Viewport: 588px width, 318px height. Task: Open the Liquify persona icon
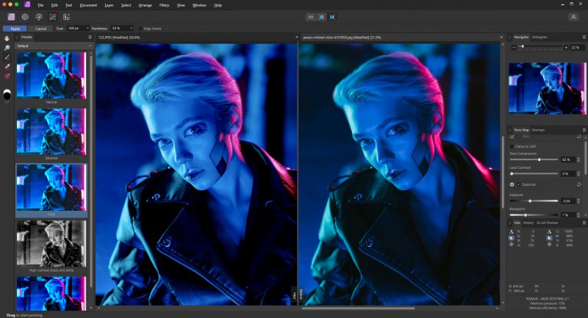coord(25,17)
